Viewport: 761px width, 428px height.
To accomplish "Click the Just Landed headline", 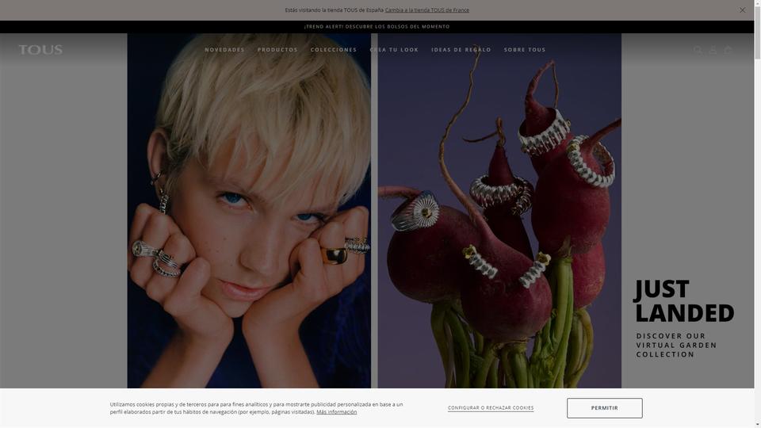I will point(684,301).
